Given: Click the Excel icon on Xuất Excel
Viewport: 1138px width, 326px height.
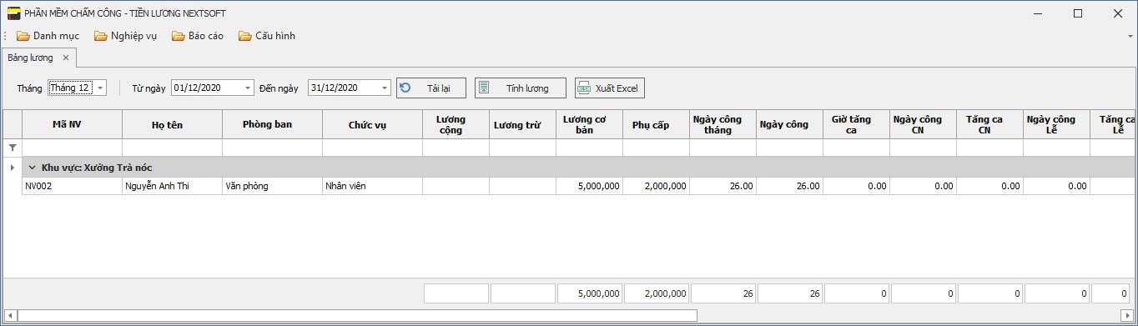Looking at the screenshot, I should [x=584, y=88].
